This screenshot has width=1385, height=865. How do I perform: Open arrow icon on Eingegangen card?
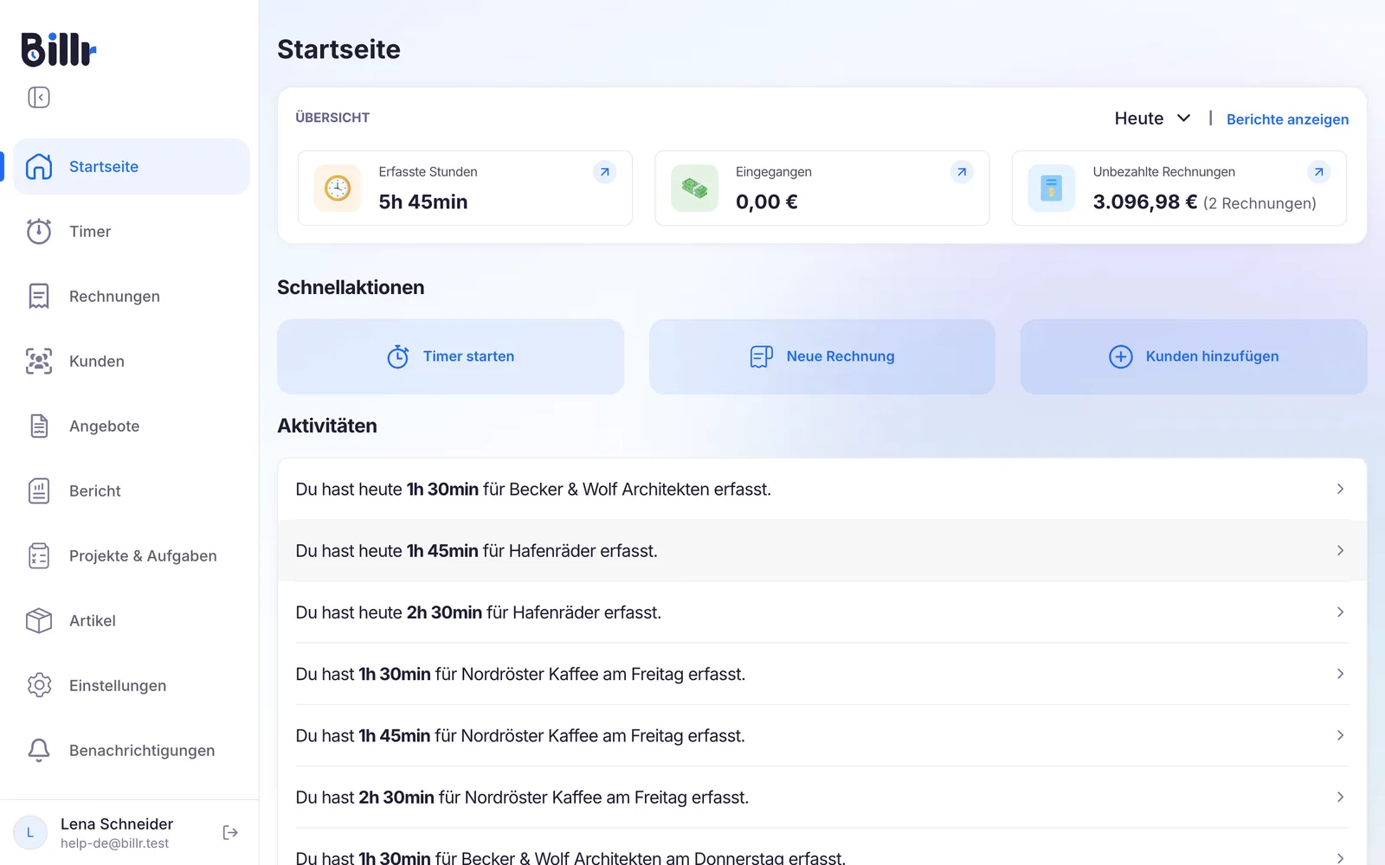pos(962,172)
